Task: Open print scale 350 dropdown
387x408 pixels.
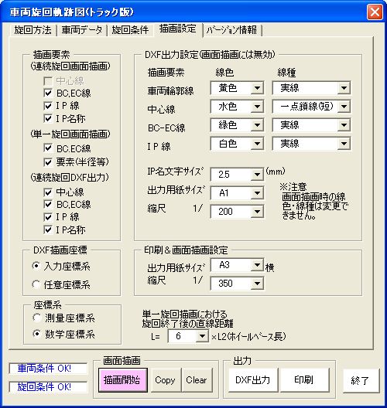Action: pyautogui.click(x=257, y=283)
